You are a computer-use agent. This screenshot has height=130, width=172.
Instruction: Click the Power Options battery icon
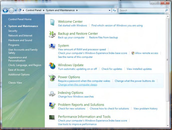52,78
